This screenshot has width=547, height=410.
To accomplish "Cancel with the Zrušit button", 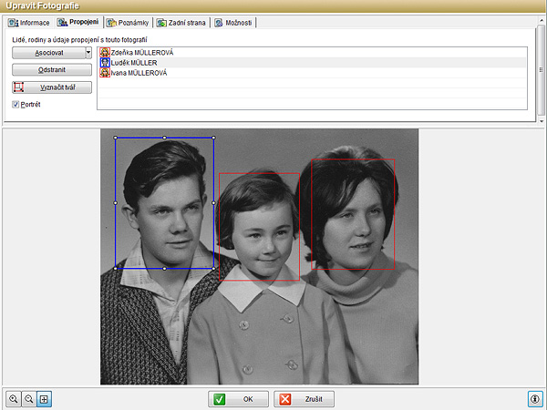I will pyautogui.click(x=304, y=399).
